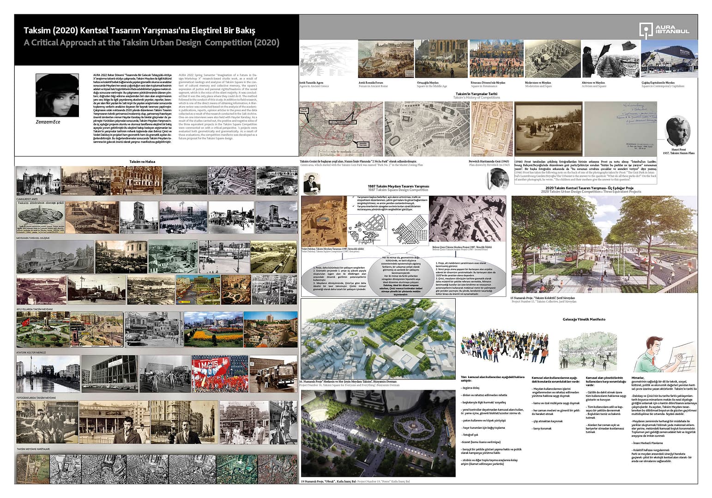Open the Square in Contemporary Capitalism photo
This screenshot has height=498, width=712.
tap(669, 59)
